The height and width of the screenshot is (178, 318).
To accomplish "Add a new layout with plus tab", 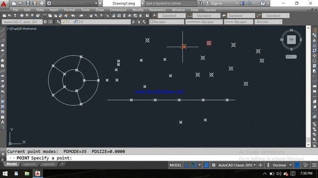I will click(62, 164).
